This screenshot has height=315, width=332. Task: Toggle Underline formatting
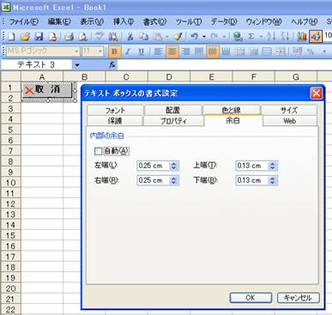(x=142, y=51)
